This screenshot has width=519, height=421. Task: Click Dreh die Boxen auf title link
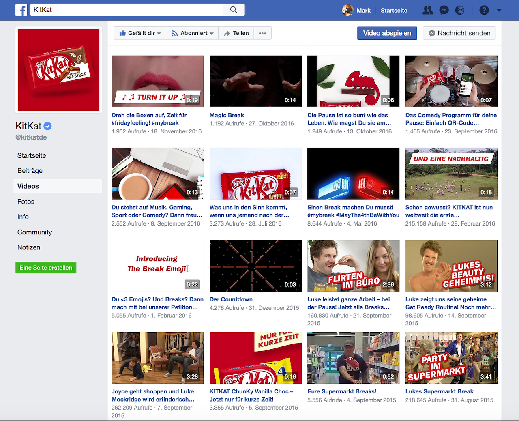[149, 119]
